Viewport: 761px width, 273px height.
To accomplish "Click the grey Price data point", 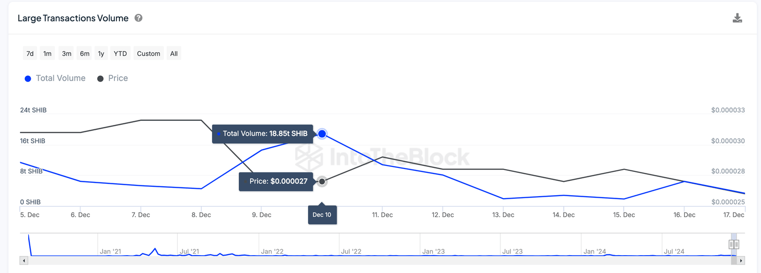I will pyautogui.click(x=322, y=181).
